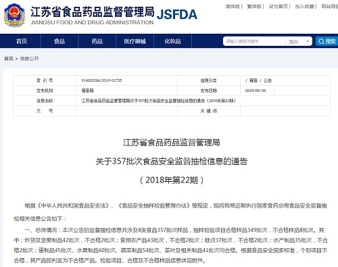Click the announcement name row in info table
The width and height of the screenshot is (338, 267).
pos(172,101)
